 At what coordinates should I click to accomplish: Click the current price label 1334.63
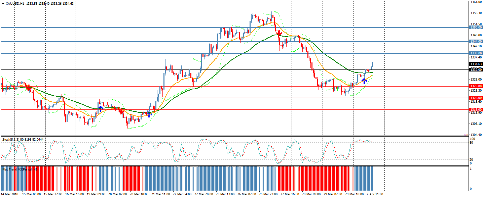(476, 64)
